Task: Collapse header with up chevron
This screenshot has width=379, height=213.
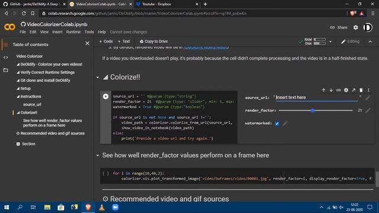Action: point(370,41)
